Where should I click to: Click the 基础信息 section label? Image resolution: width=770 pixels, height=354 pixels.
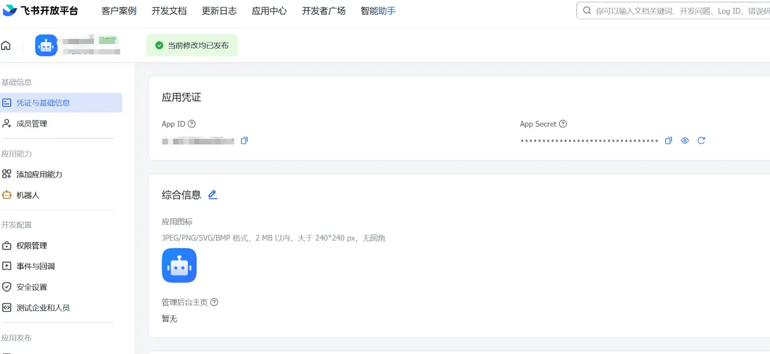[x=16, y=82]
